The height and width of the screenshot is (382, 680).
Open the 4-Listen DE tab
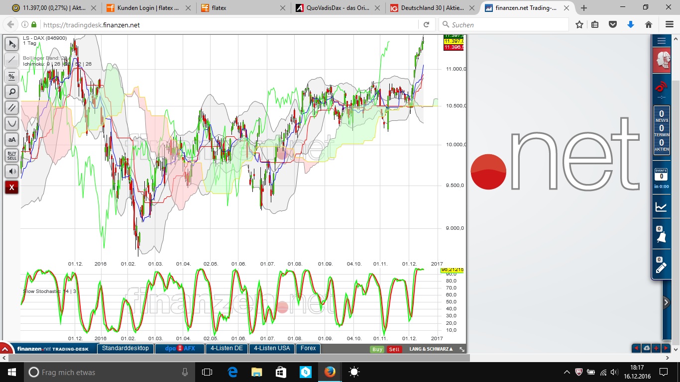coord(227,349)
